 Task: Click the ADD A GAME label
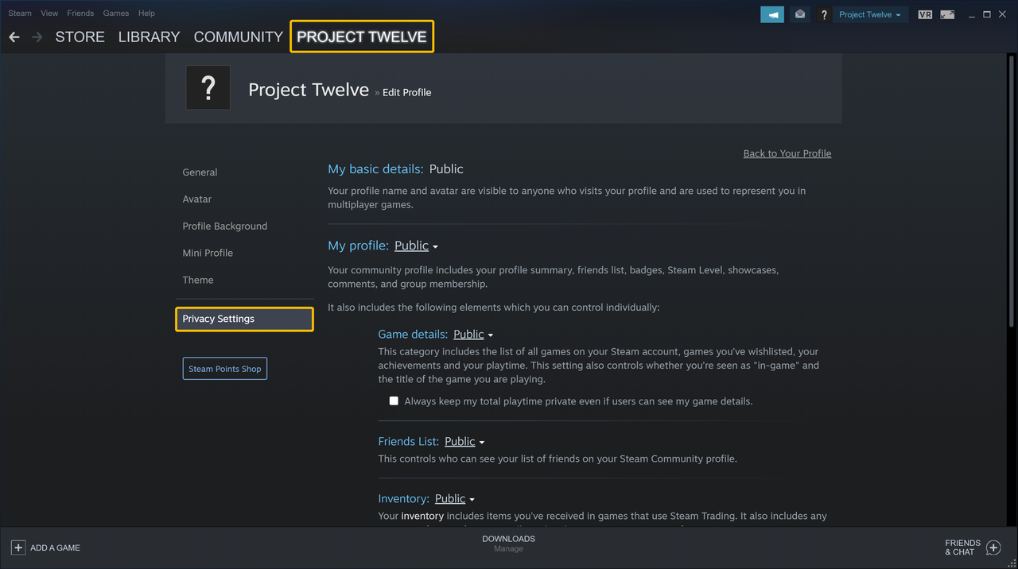[55, 548]
